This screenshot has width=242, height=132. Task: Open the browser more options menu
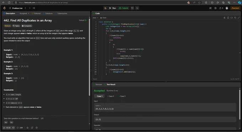point(234,2)
